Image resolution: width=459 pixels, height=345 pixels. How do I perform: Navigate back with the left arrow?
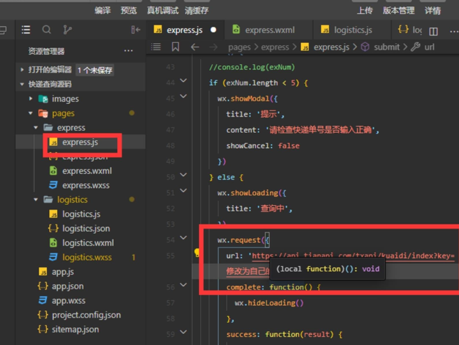[x=195, y=47]
